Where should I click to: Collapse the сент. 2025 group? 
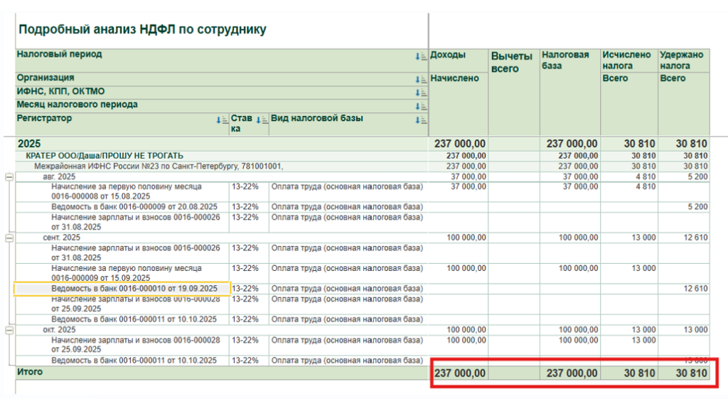coord(9,238)
